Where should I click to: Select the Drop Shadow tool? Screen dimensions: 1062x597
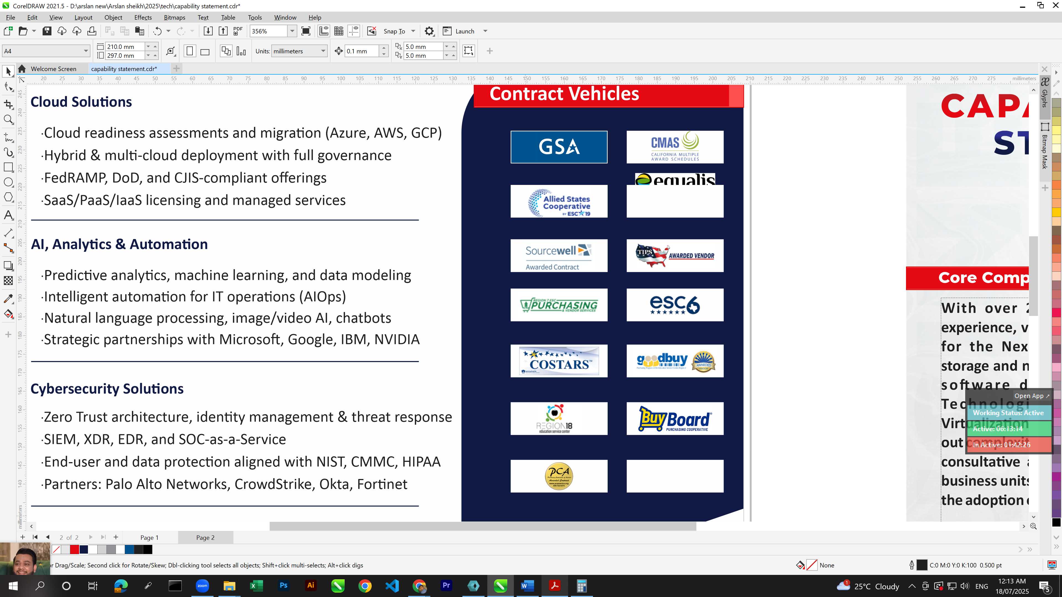(8, 266)
